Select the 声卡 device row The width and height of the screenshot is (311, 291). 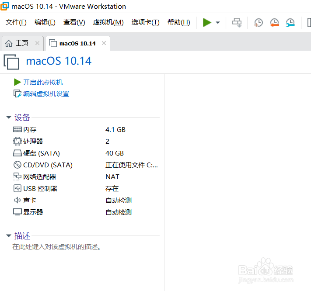(x=86, y=200)
